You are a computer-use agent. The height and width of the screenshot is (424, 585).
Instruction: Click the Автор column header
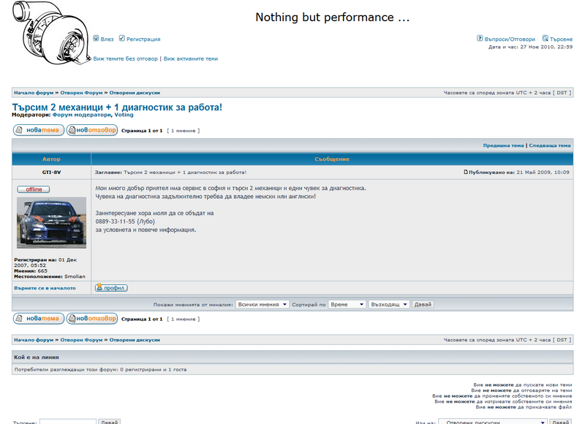[51, 159]
